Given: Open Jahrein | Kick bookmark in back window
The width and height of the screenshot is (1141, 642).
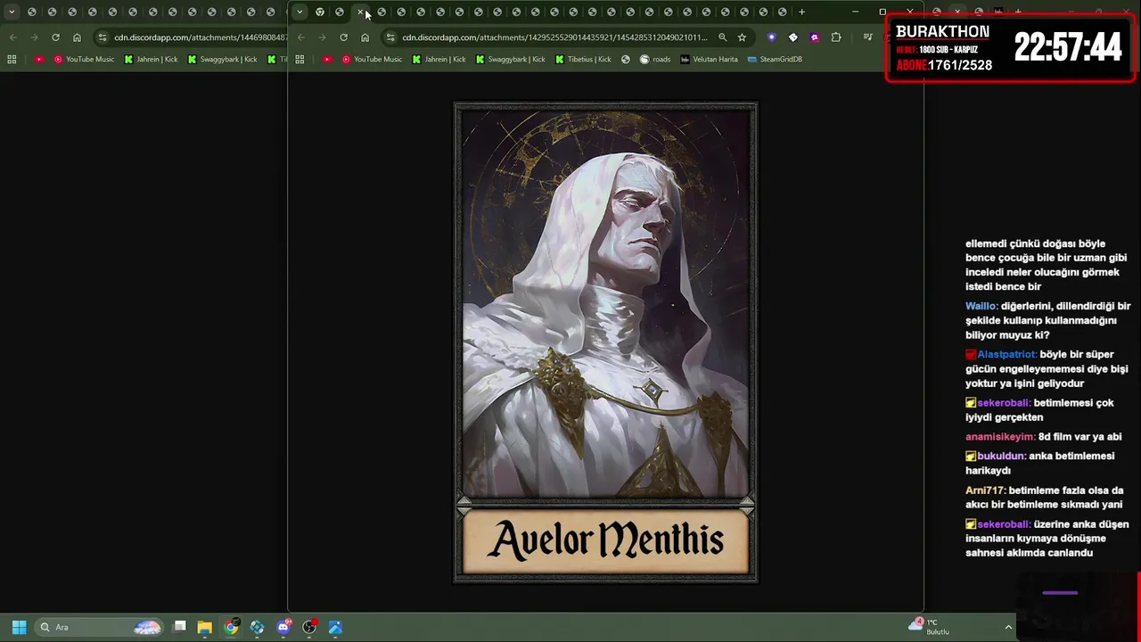Looking at the screenshot, I should click(x=151, y=59).
